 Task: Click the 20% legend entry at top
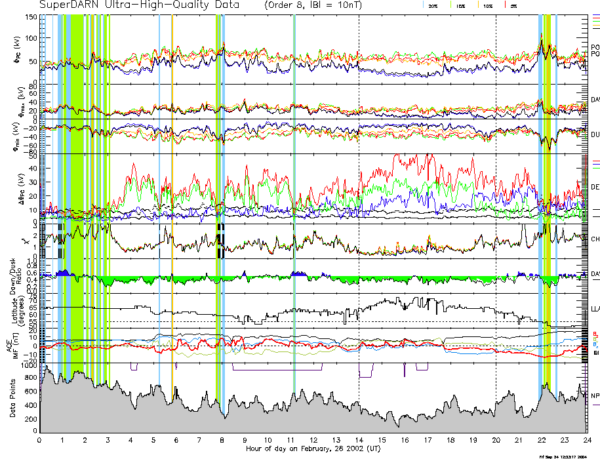pyautogui.click(x=433, y=5)
